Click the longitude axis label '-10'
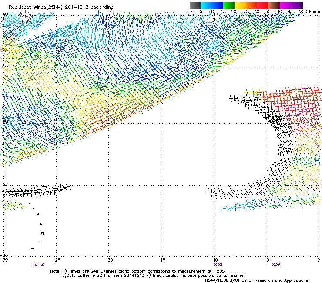This screenshot has height=283, width=322. (x=214, y=260)
